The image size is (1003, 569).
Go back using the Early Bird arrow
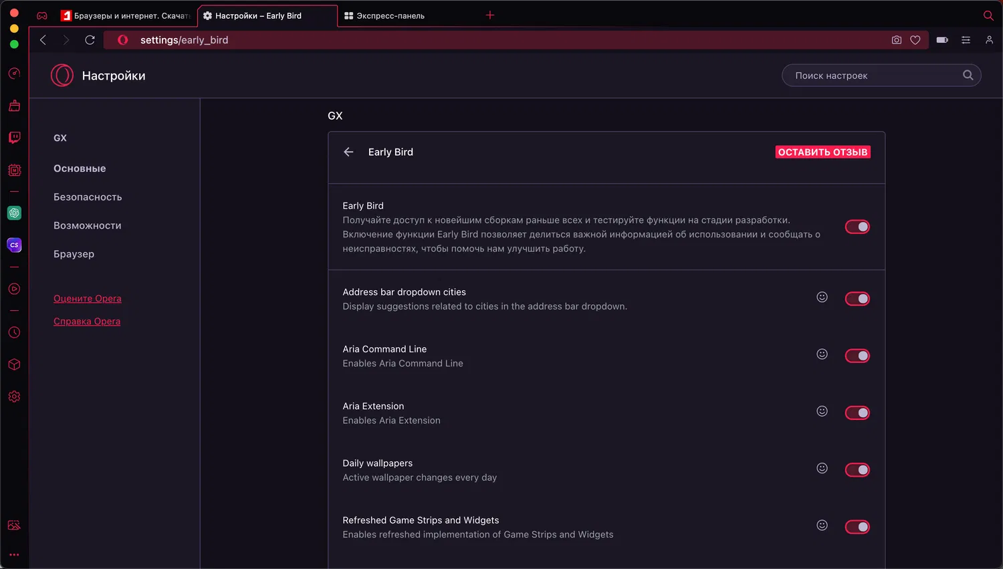point(348,152)
